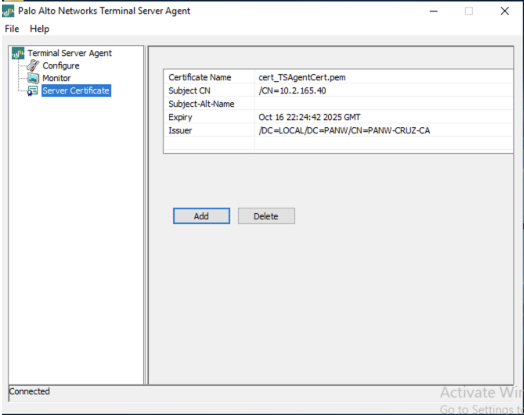Click the Issuer value PANW-CRUZ-CA
The height and width of the screenshot is (415, 524).
click(x=344, y=130)
